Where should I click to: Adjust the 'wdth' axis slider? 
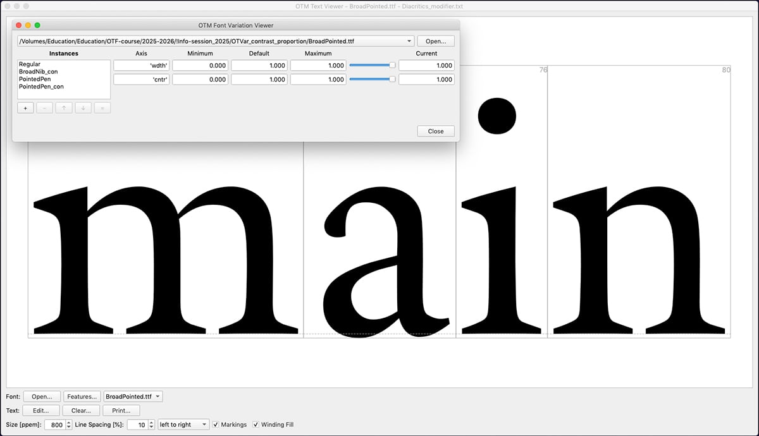pos(373,65)
